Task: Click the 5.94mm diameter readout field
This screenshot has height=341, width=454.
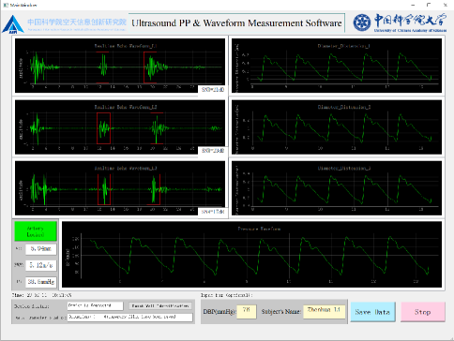Action: (41, 249)
